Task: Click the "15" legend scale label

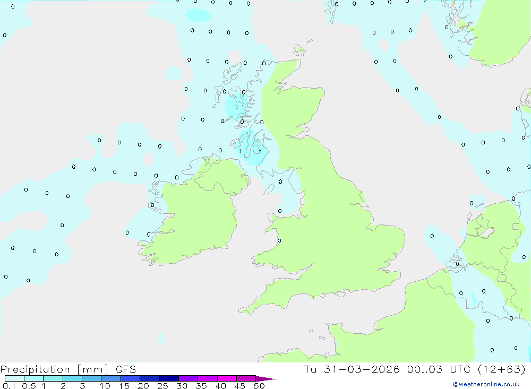Action: (124, 386)
